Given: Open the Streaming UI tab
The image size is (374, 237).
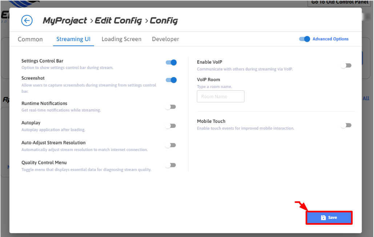Looking at the screenshot, I should (x=73, y=39).
